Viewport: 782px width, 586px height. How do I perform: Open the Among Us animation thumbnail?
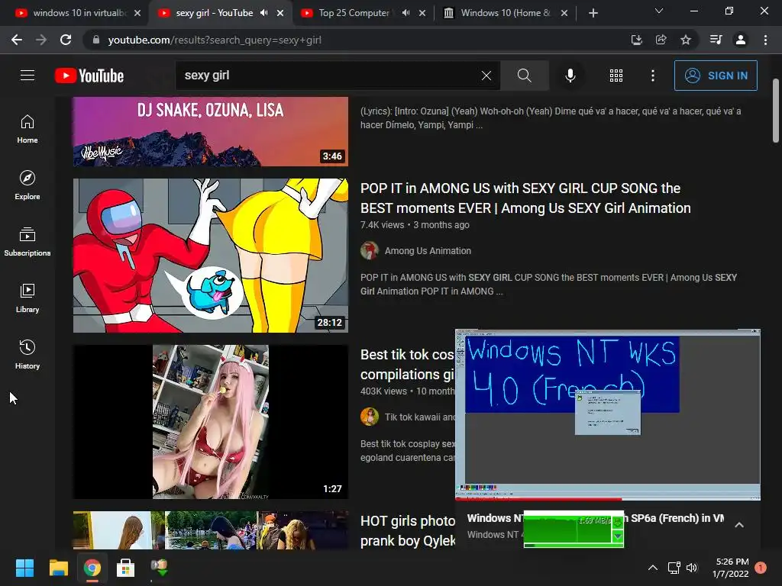(211, 256)
